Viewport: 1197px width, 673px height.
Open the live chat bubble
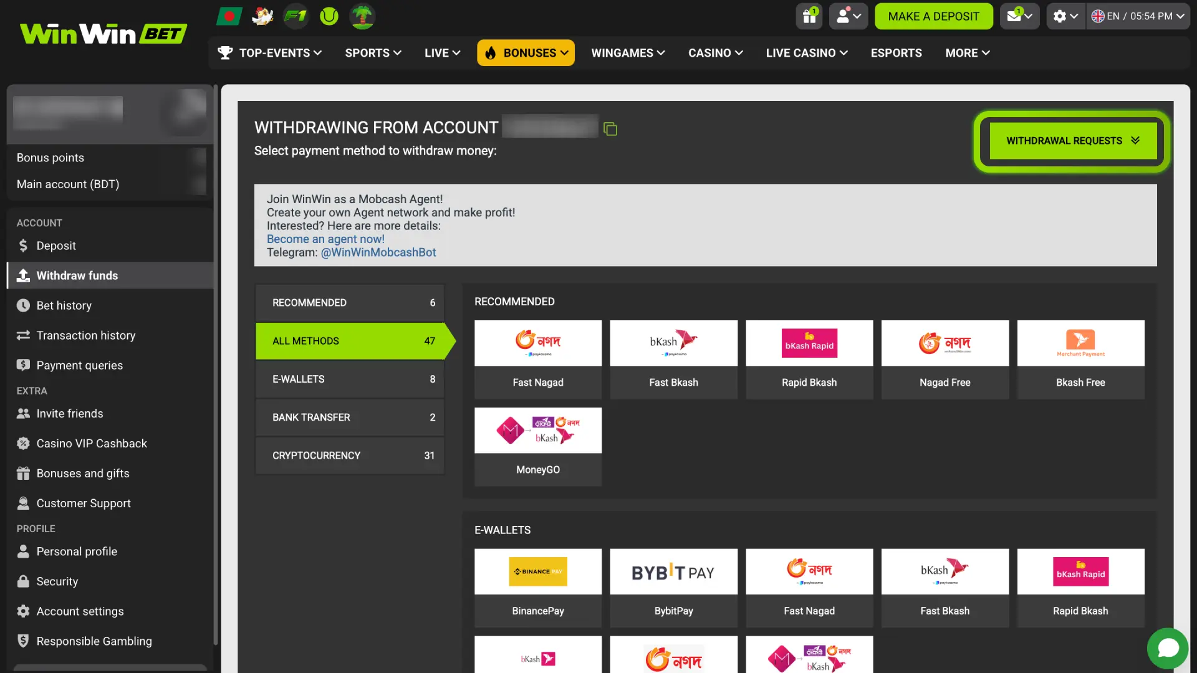tap(1168, 648)
